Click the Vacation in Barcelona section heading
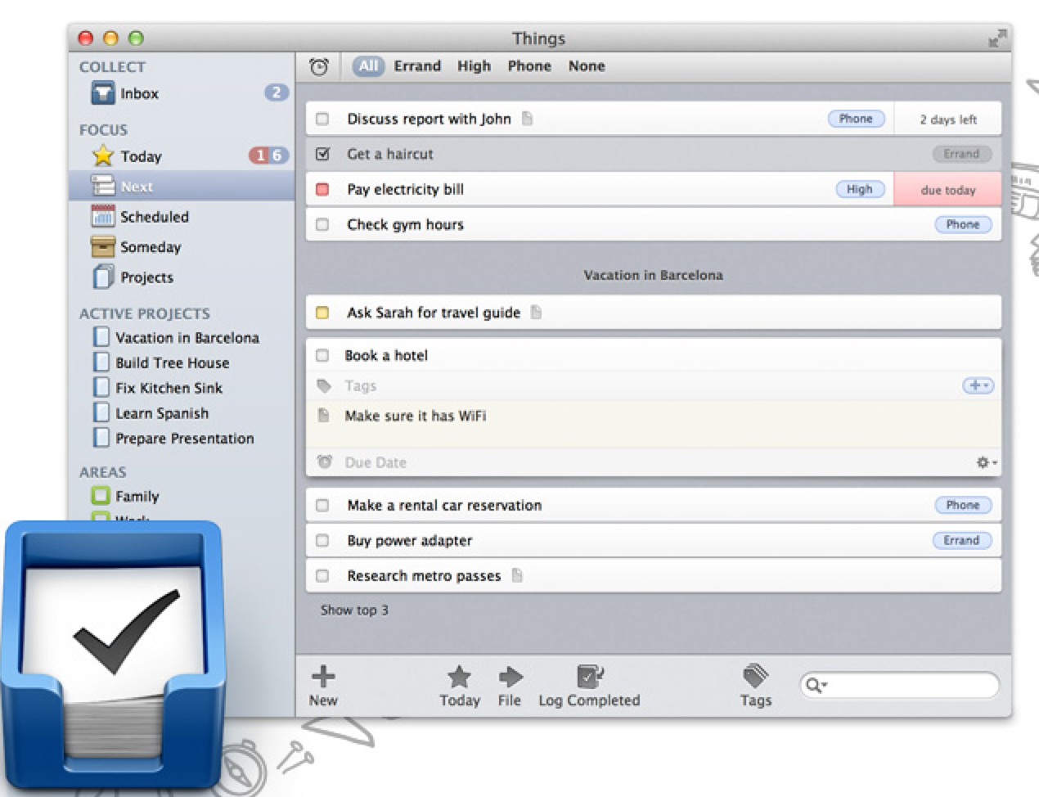 pyautogui.click(x=653, y=275)
